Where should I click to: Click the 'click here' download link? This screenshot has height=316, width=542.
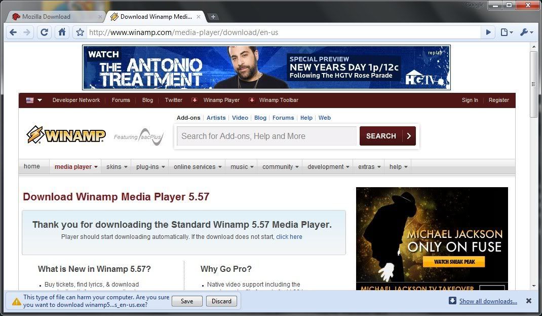coord(289,237)
